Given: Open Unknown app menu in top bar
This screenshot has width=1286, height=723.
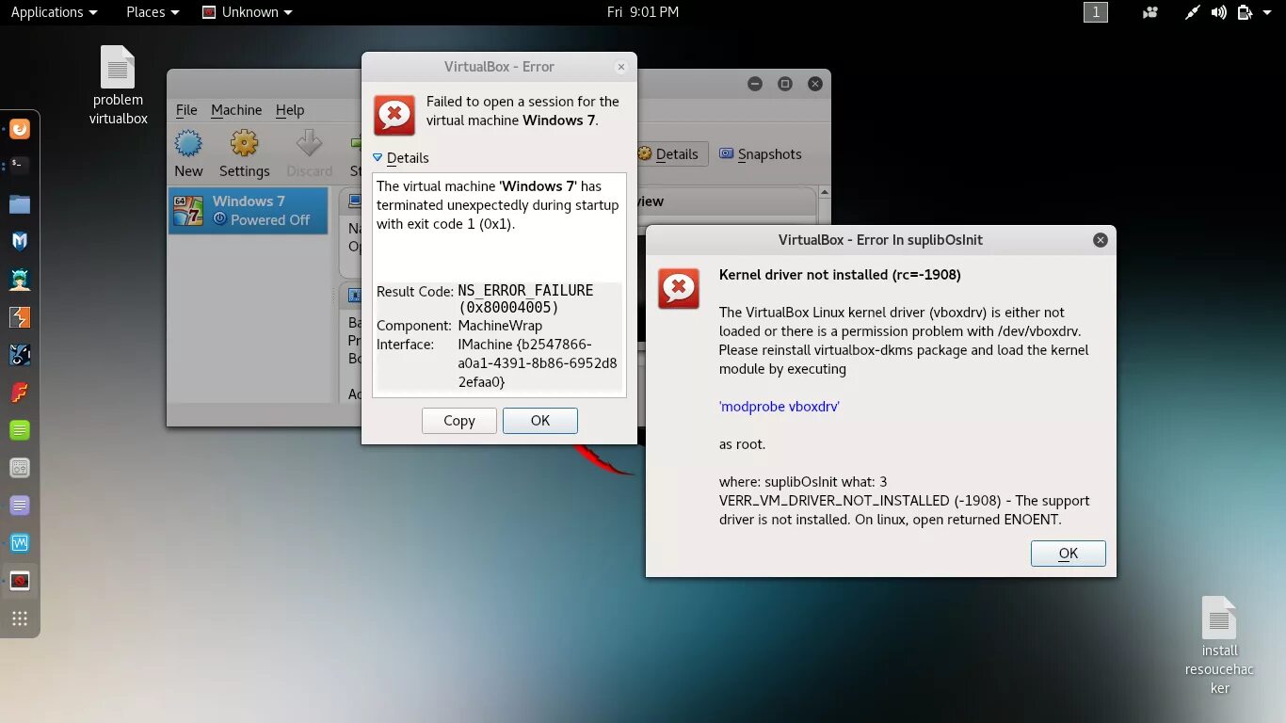Looking at the screenshot, I should coord(247,12).
